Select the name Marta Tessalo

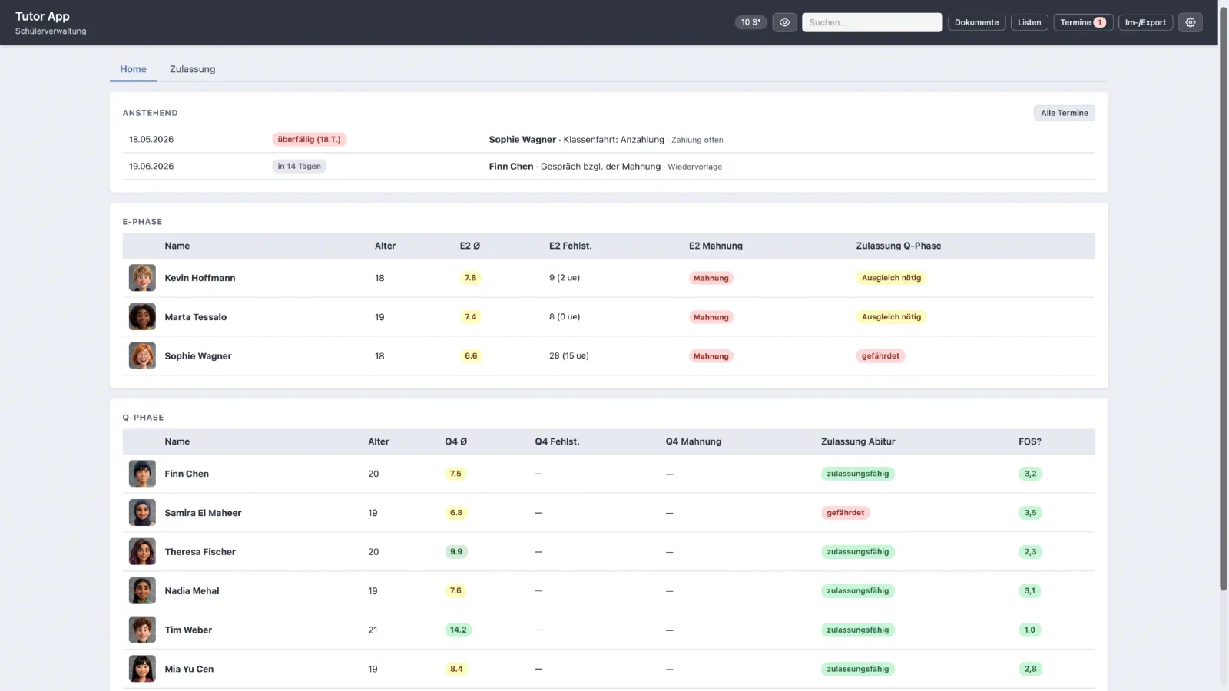click(x=195, y=317)
